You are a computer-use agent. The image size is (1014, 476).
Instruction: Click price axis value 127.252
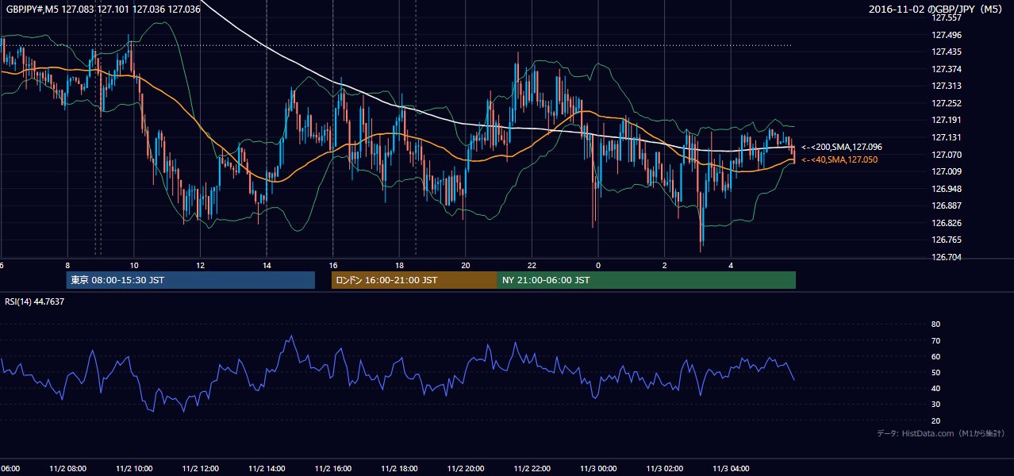(x=946, y=103)
